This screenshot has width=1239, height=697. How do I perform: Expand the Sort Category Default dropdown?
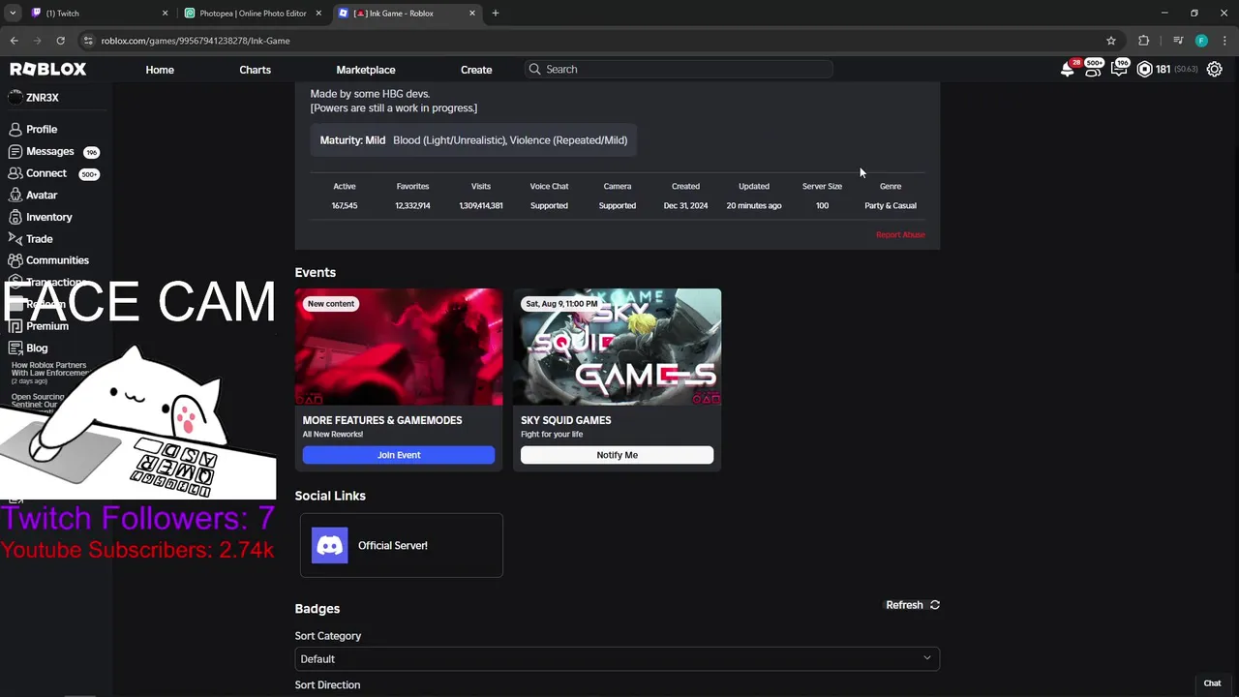[x=617, y=659]
